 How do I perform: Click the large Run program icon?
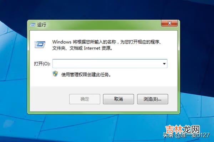pyautogui.click(x=40, y=45)
